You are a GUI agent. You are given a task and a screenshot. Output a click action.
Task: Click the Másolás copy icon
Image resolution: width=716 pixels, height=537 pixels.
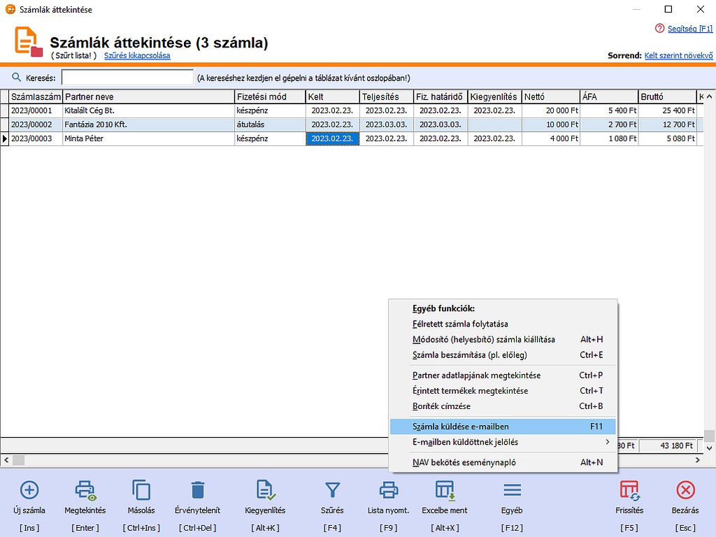(x=141, y=490)
